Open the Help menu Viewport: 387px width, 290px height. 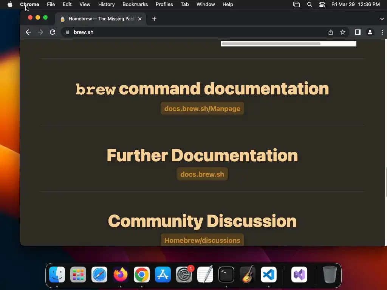point(228,5)
